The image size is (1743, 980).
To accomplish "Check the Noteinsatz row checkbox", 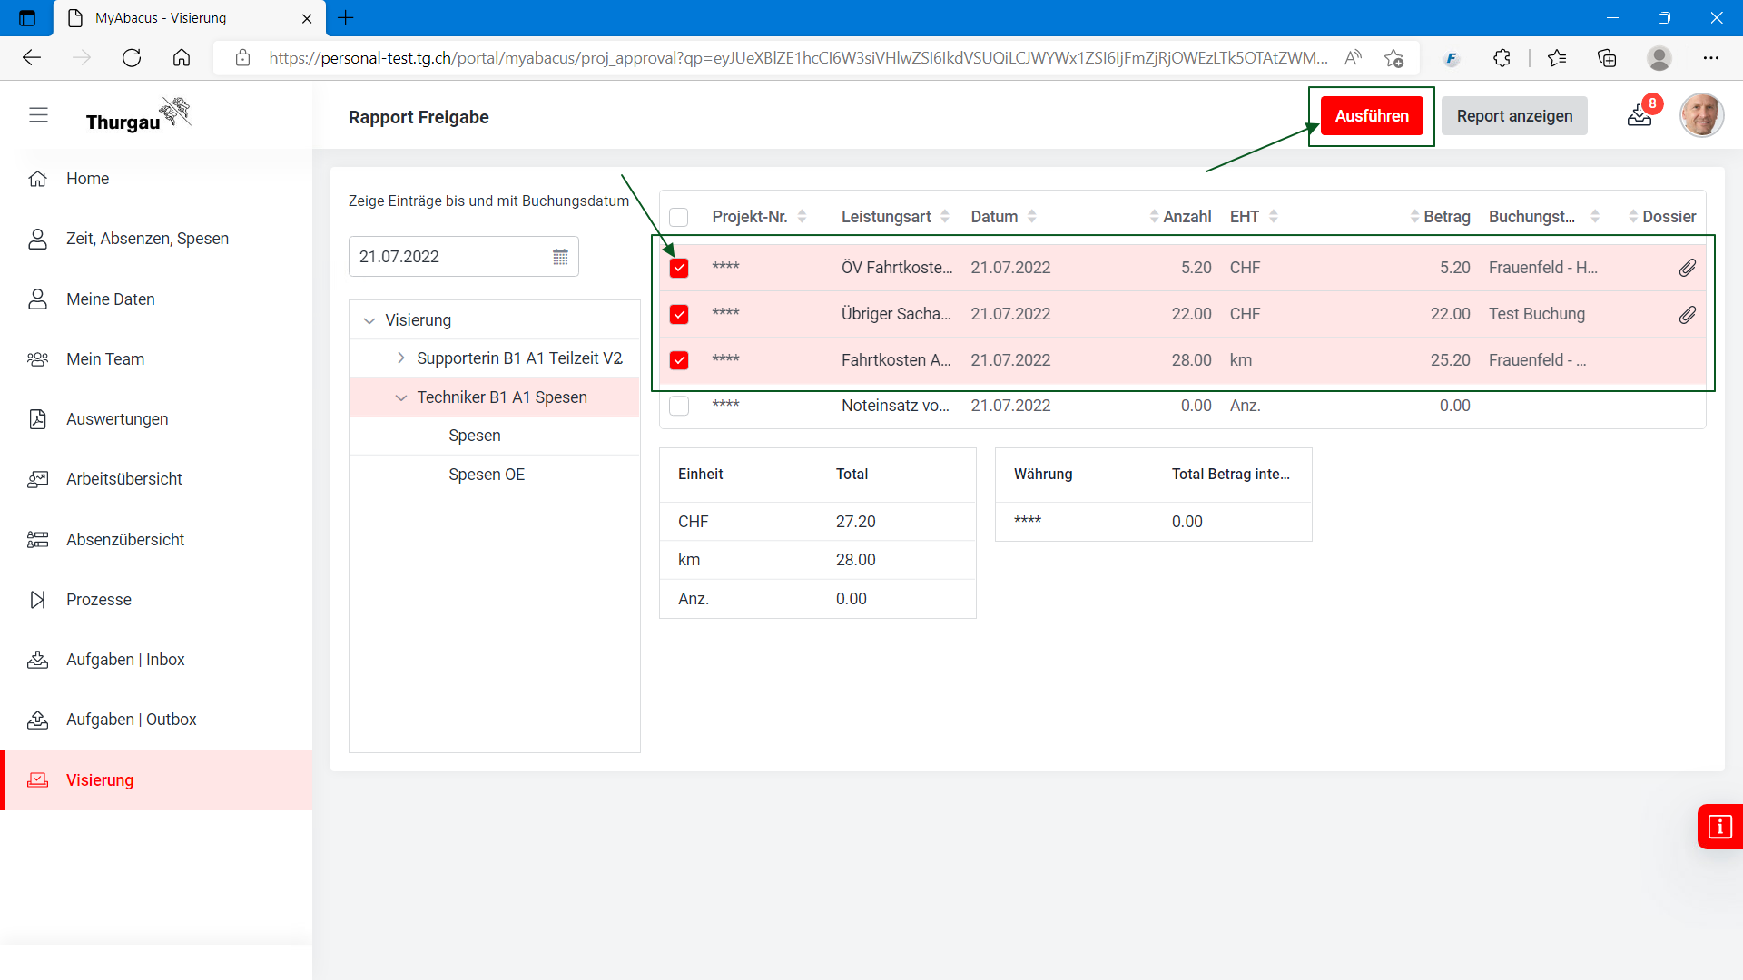I will (679, 406).
